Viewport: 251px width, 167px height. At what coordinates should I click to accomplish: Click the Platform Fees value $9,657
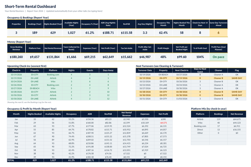point(35,57)
